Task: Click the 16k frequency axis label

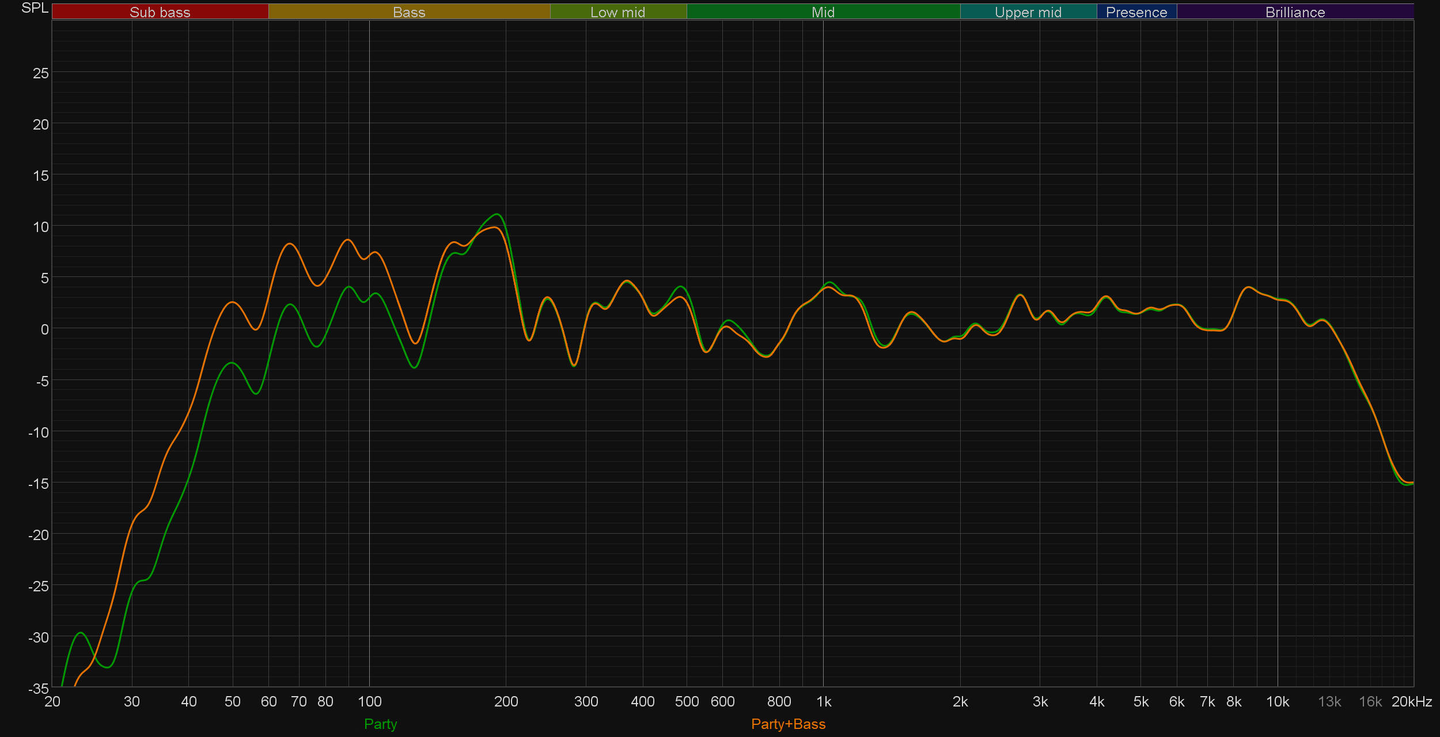Action: coord(1370,701)
